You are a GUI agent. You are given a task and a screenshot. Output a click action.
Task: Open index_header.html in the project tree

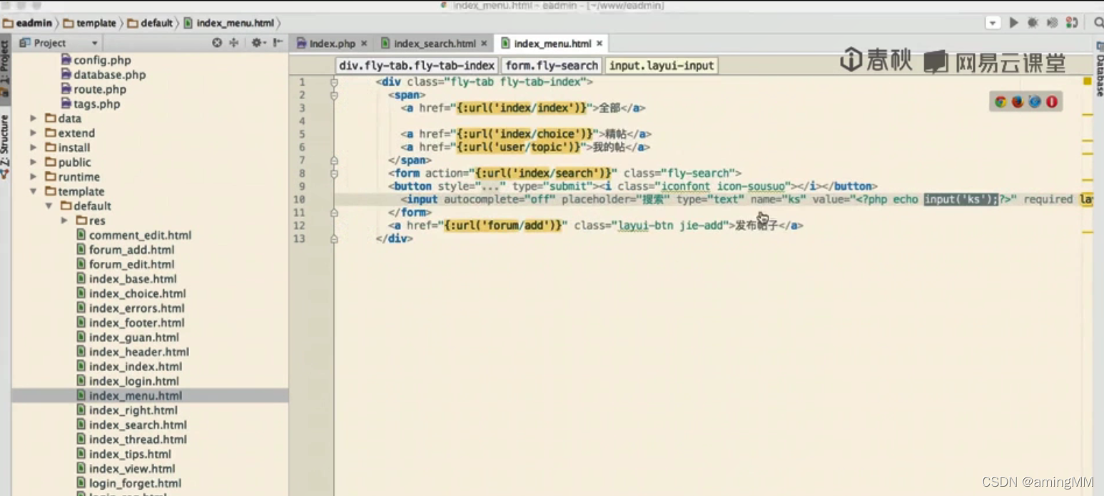point(133,352)
